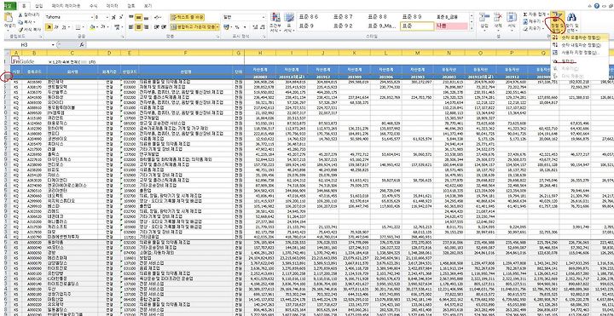Toggle Align Text Left
This screenshot has height=316, width=614.
point(130,27)
